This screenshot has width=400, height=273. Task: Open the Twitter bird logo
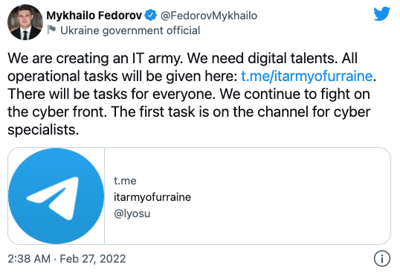tap(381, 14)
